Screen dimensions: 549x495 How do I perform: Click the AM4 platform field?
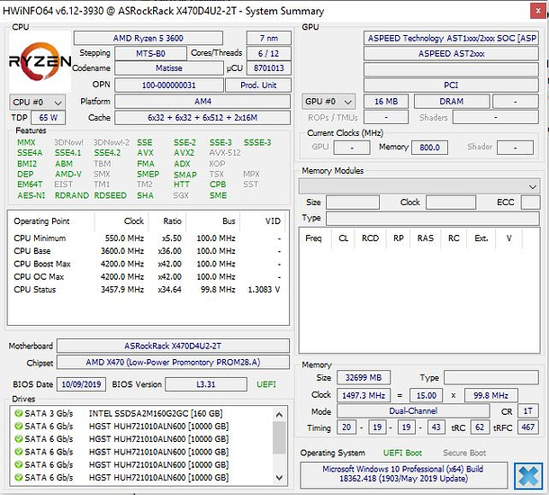pyautogui.click(x=202, y=102)
